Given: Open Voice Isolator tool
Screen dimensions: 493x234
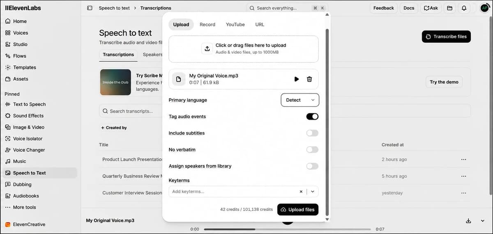Looking at the screenshot, I should 28,139.
